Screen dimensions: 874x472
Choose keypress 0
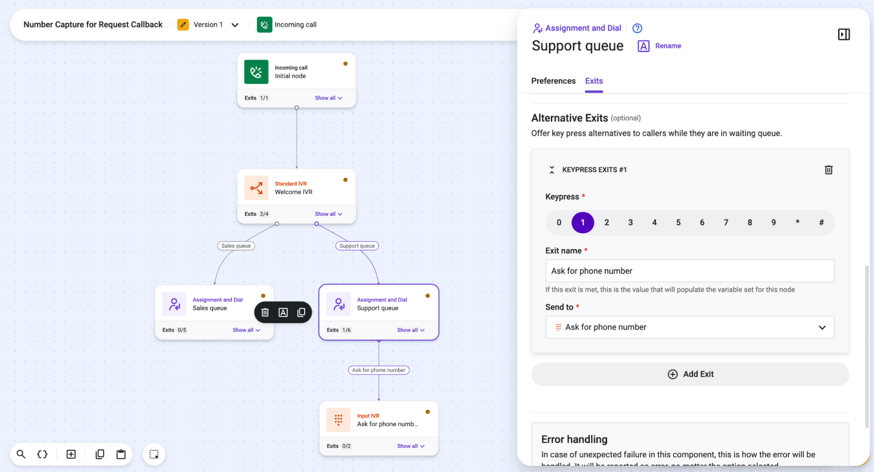559,222
